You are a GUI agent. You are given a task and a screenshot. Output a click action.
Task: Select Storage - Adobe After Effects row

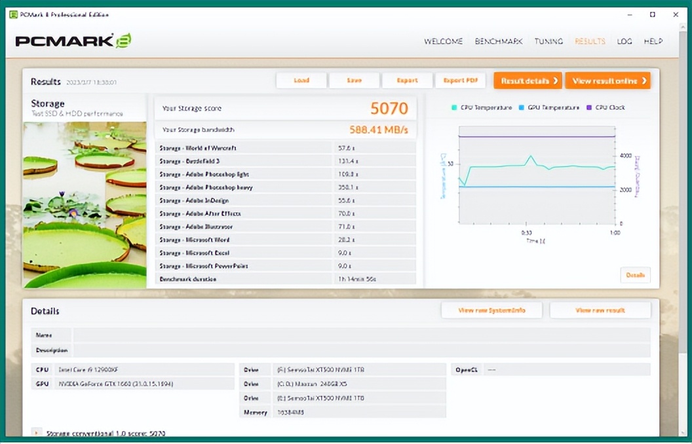tap(286, 213)
